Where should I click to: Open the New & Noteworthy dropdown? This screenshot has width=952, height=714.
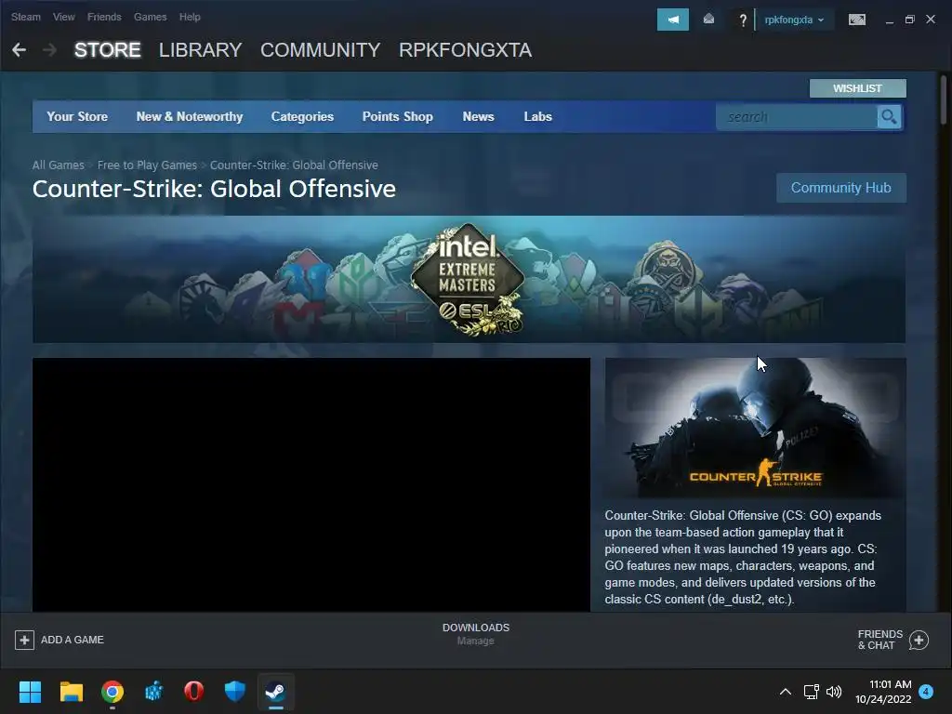click(190, 116)
